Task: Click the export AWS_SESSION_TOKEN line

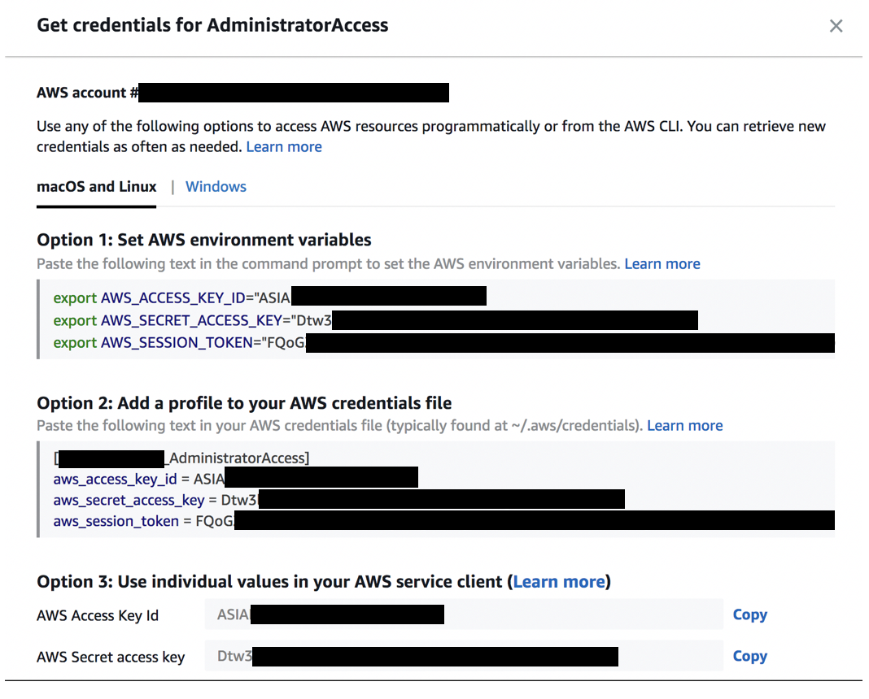Action: click(x=179, y=343)
